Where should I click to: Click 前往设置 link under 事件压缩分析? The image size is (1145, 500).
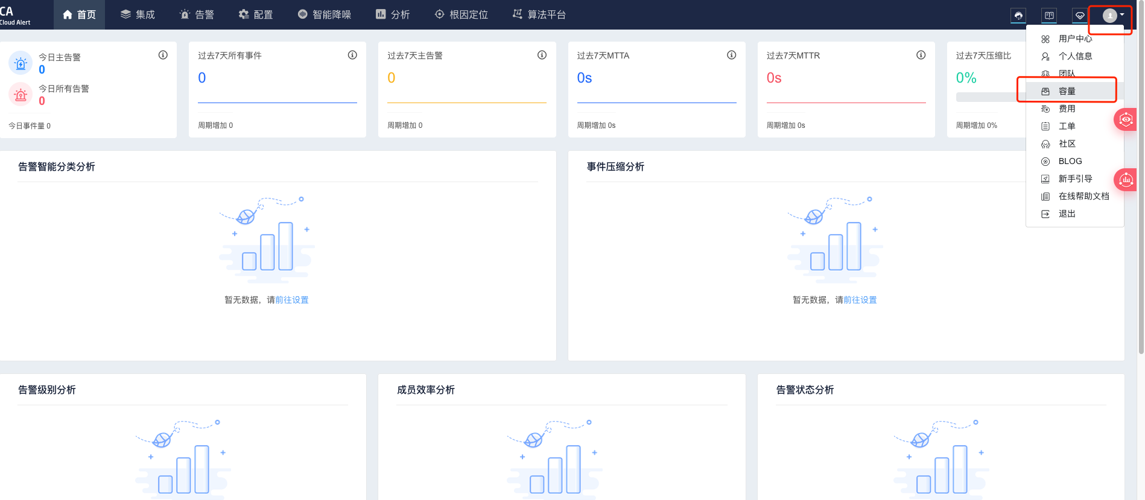click(x=860, y=300)
